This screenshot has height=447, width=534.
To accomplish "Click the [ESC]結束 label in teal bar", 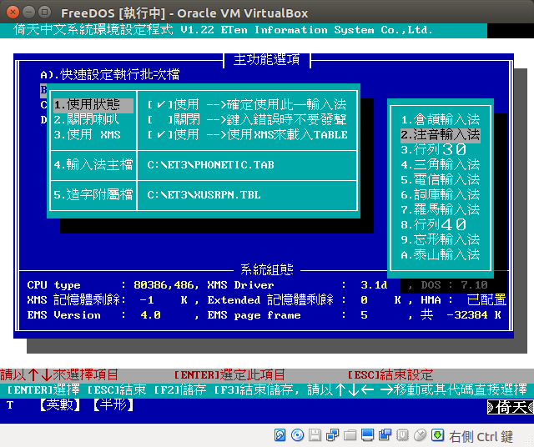I will pos(117,389).
